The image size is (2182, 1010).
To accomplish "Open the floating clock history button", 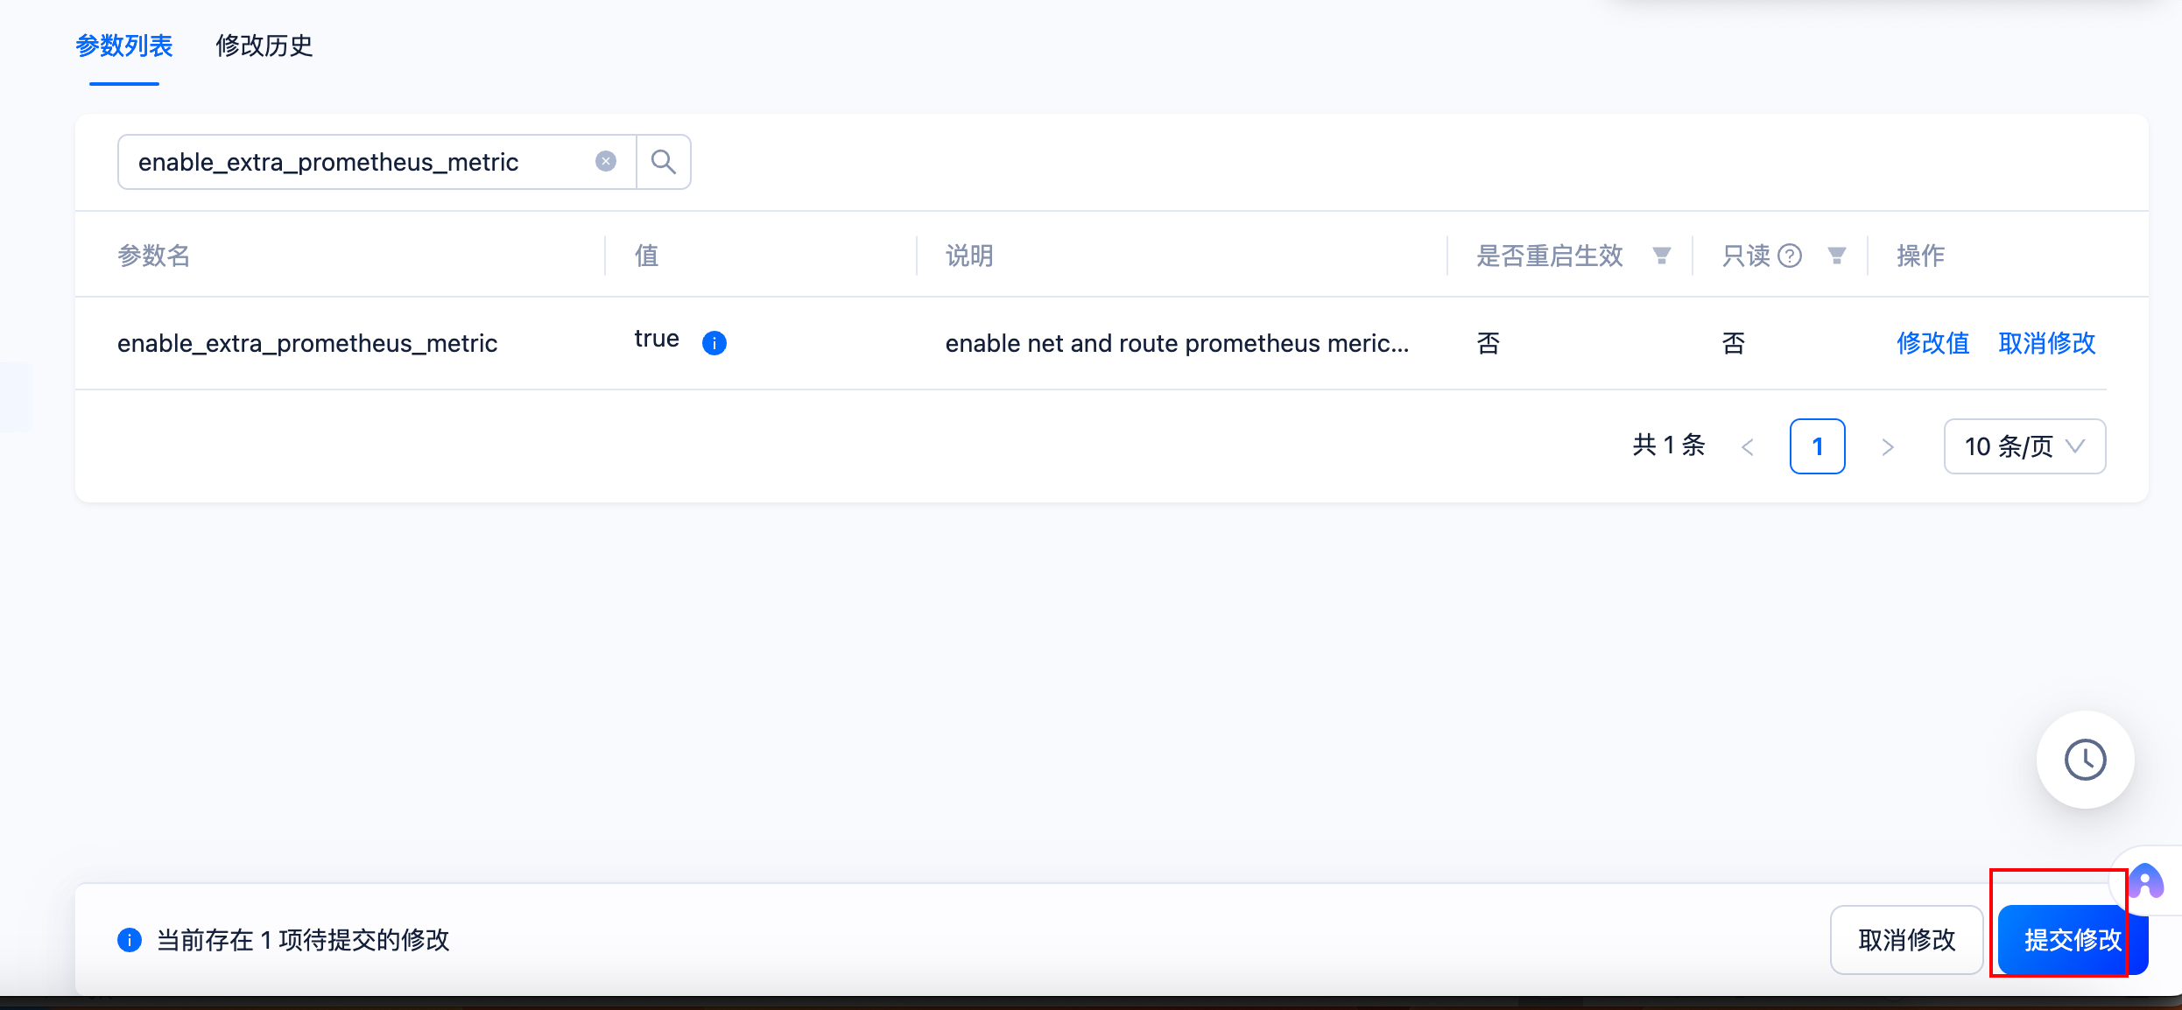I will pos(2085,760).
